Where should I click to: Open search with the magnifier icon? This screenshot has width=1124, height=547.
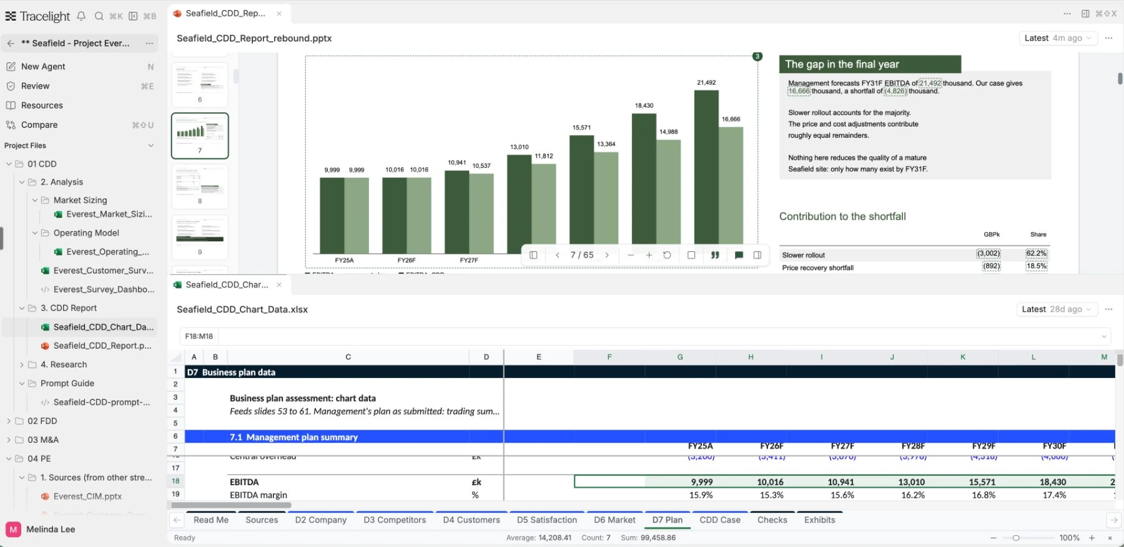[99, 16]
